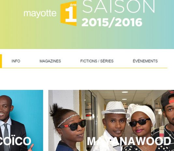Go to the ÉVÉNEMENTS menu item
This screenshot has height=151, width=174.
click(145, 61)
